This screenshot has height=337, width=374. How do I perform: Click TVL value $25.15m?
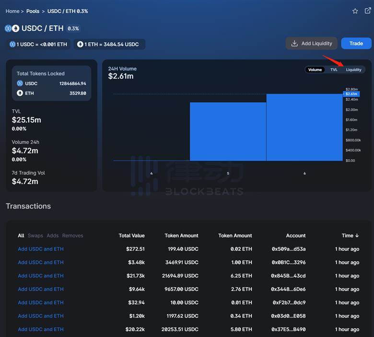click(x=26, y=120)
